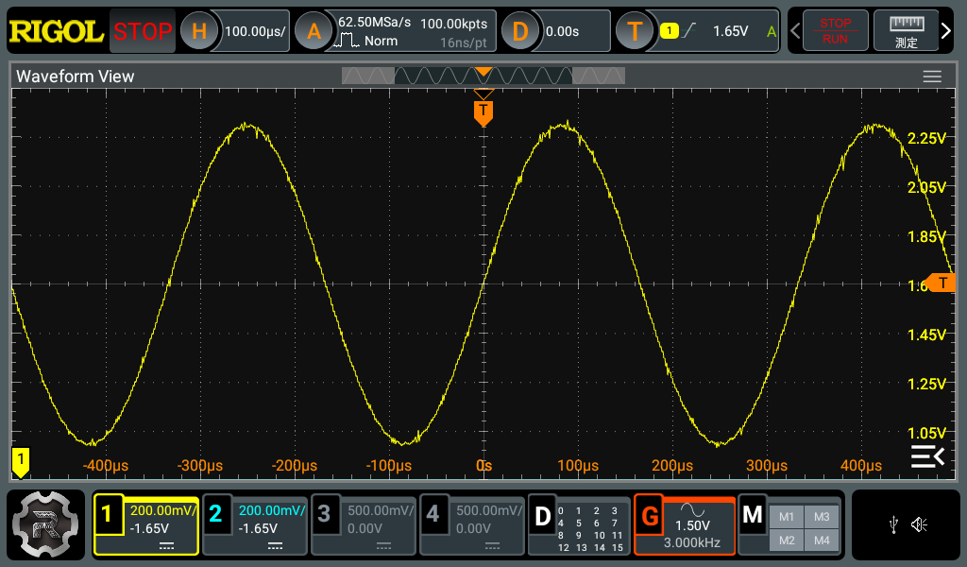Click the memory waveform overview bar
967x567 pixels.
(483, 76)
